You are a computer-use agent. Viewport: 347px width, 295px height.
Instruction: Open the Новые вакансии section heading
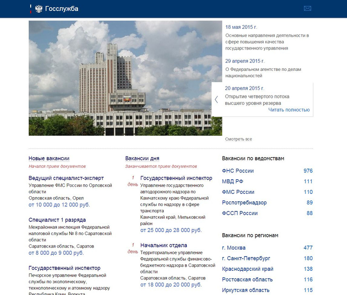click(x=49, y=158)
